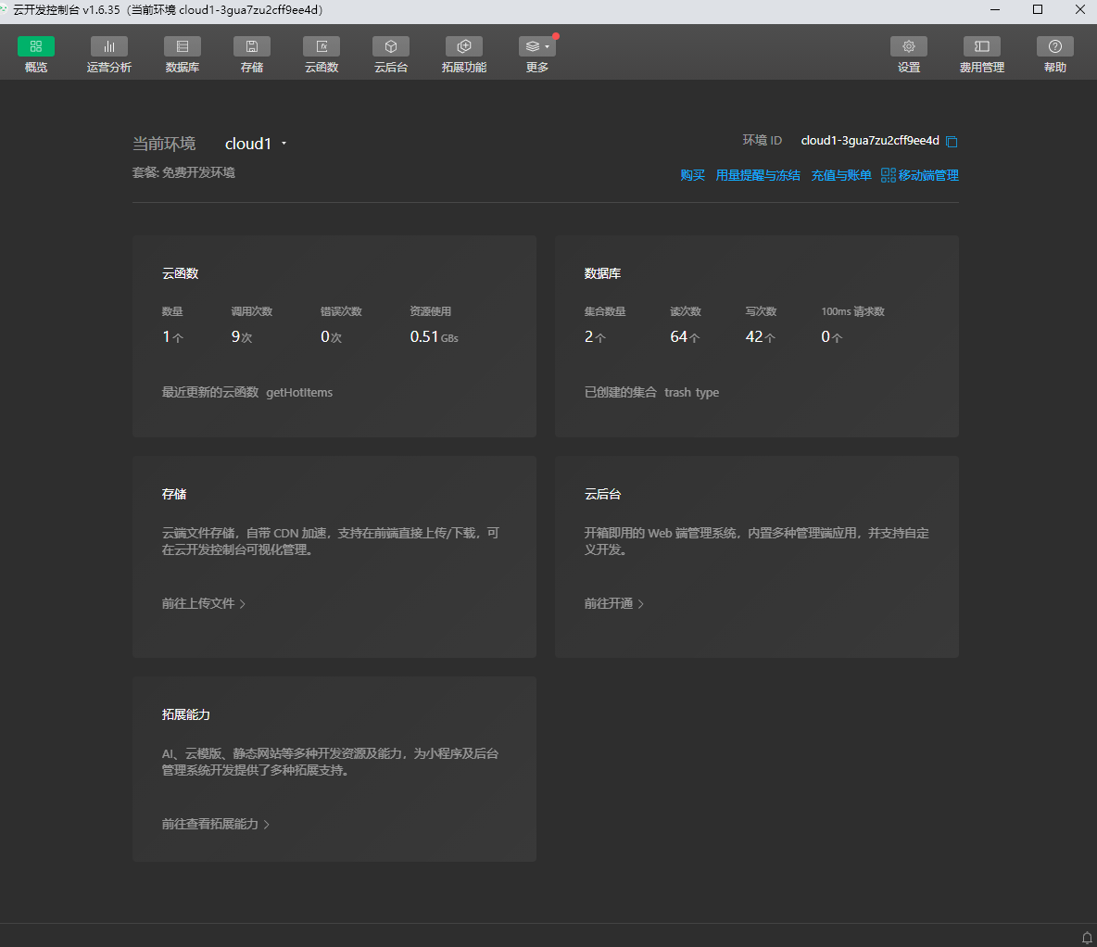Viewport: 1097px width, 947px height.
Task: Minimize the 云开发控制台 window
Action: (995, 10)
